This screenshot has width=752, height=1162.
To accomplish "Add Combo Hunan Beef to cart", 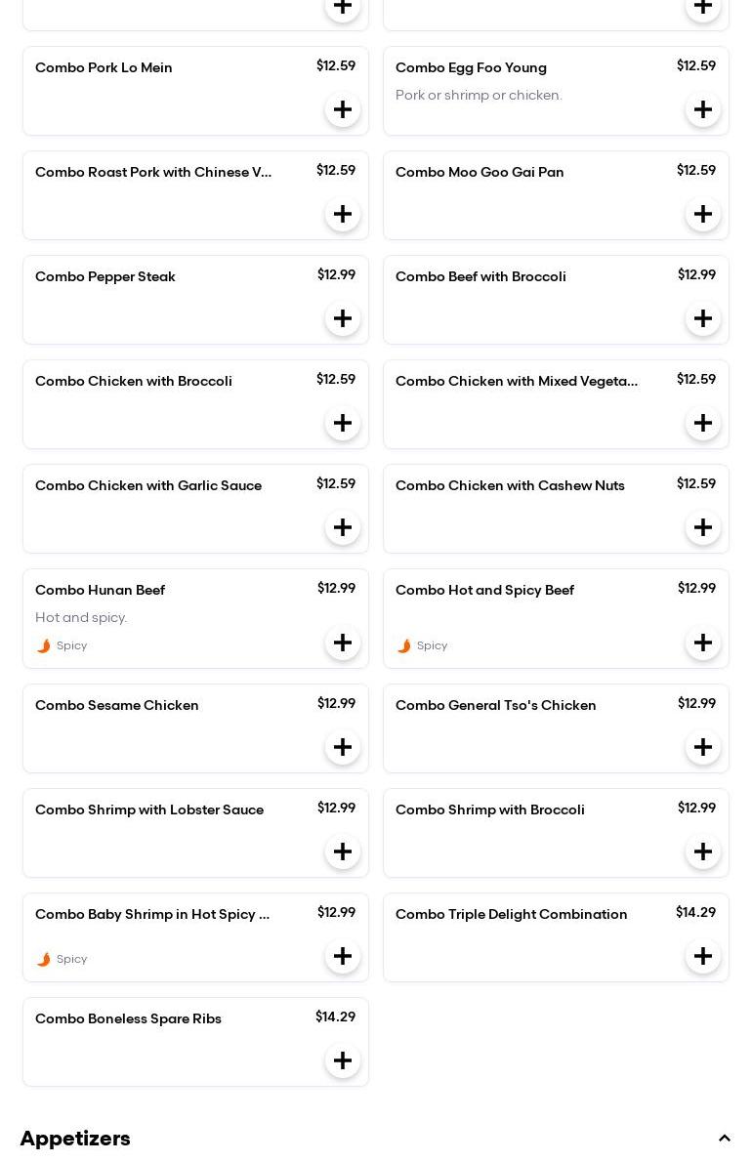I will pos(343,643).
